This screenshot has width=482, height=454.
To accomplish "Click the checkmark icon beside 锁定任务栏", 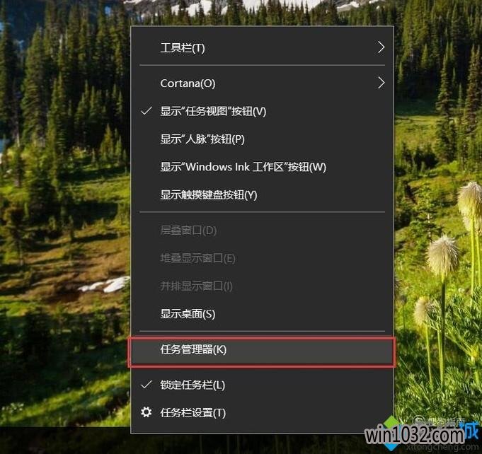I will click(x=147, y=384).
